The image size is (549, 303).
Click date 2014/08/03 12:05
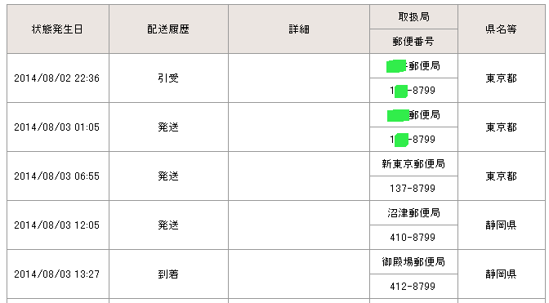[x=56, y=225]
